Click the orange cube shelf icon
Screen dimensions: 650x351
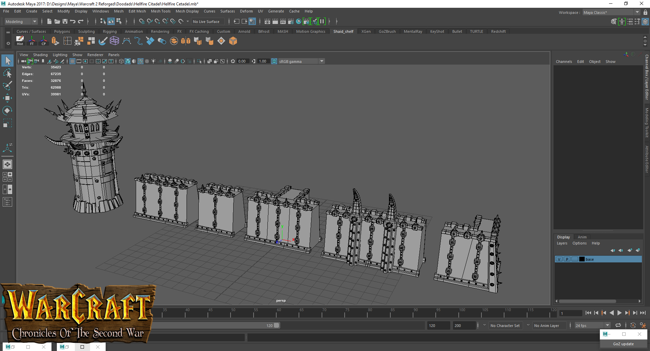[233, 41]
